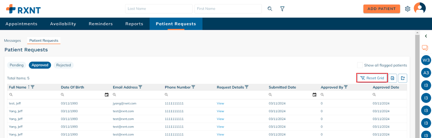Select the Pending status filter
The height and width of the screenshot is (138, 432).
point(17,65)
